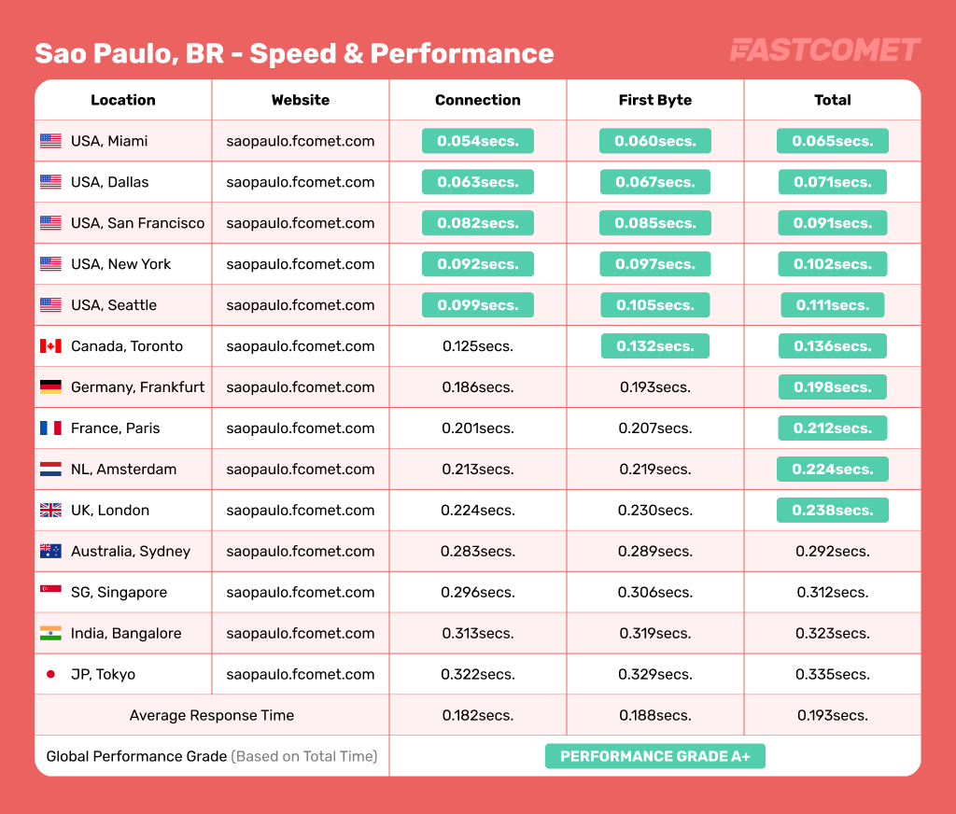The height and width of the screenshot is (814, 956).
Task: Click the Canada flag icon
Action: [x=50, y=346]
